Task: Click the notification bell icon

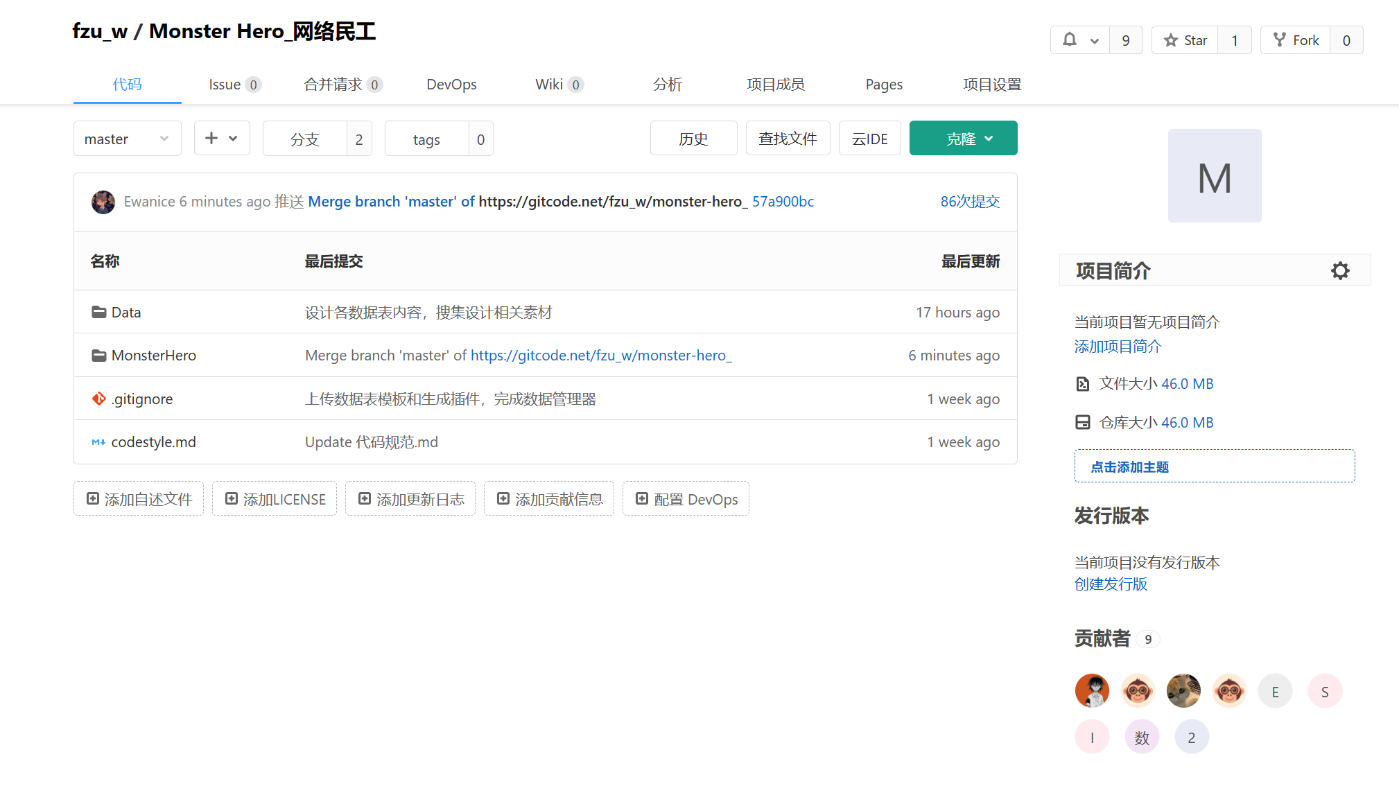Action: coord(1070,40)
